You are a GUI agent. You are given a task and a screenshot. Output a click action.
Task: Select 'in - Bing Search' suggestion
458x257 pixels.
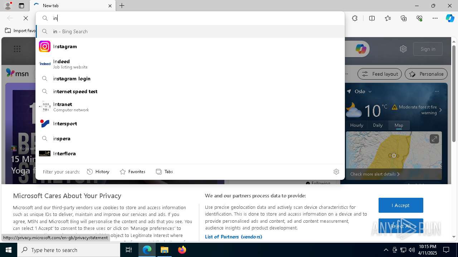pyautogui.click(x=190, y=31)
